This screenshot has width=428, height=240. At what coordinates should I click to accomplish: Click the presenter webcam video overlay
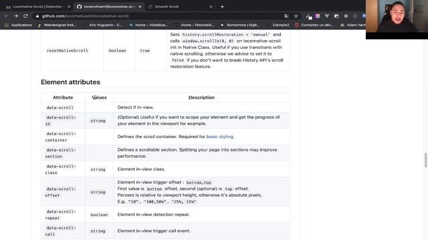tap(397, 19)
